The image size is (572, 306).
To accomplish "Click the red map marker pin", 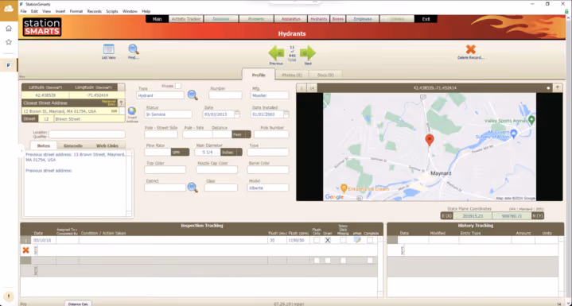I will (x=430, y=140).
